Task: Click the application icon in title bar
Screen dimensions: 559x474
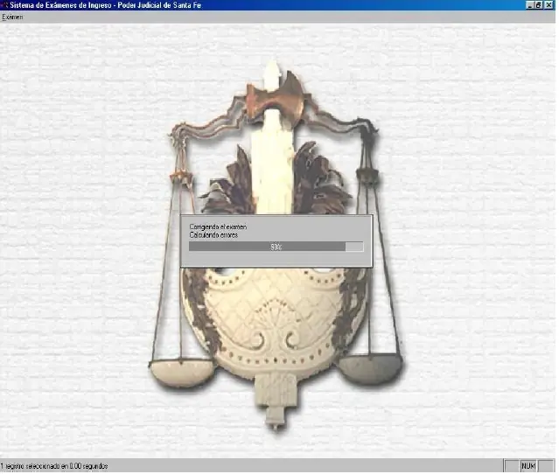Action: (4, 5)
